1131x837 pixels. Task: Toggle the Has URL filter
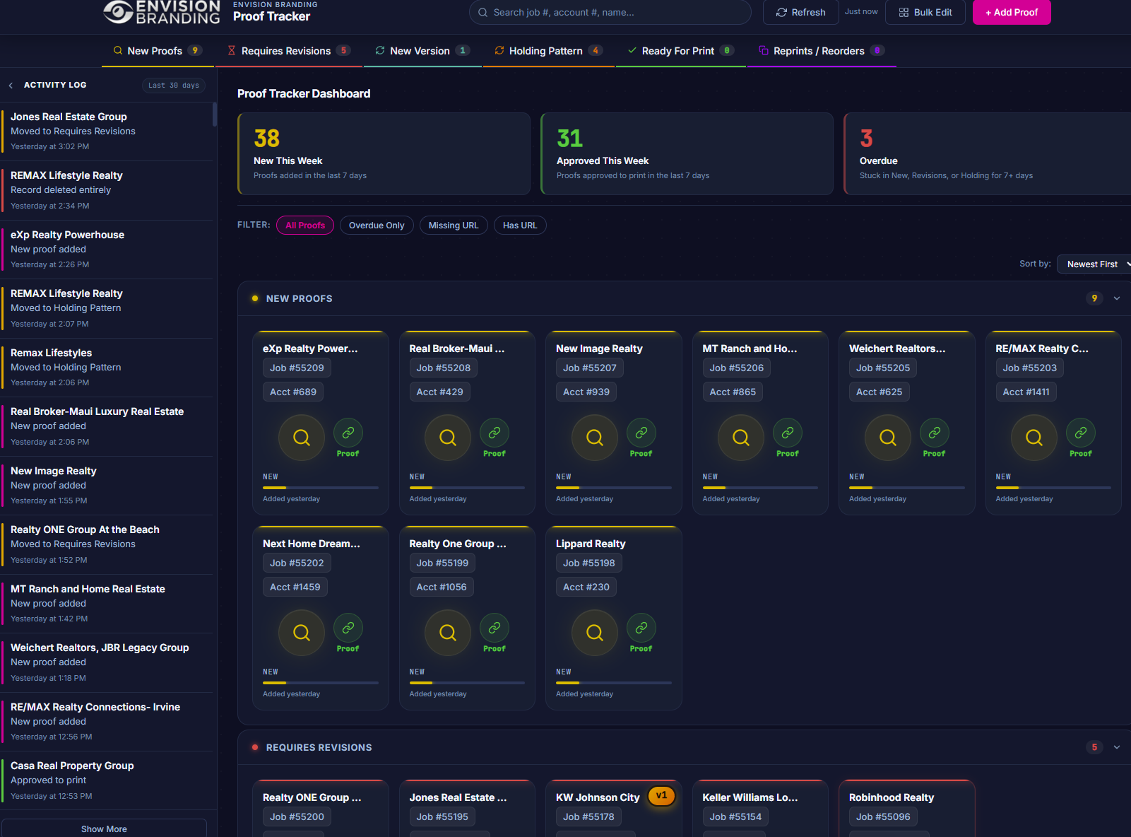pyautogui.click(x=520, y=226)
